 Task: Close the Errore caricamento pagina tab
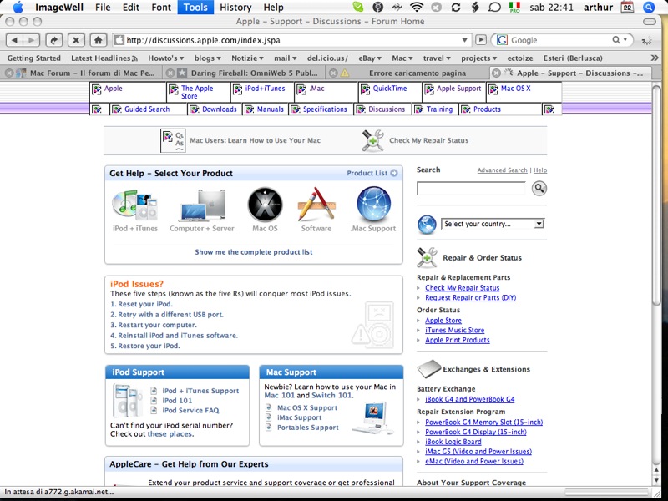click(x=333, y=73)
